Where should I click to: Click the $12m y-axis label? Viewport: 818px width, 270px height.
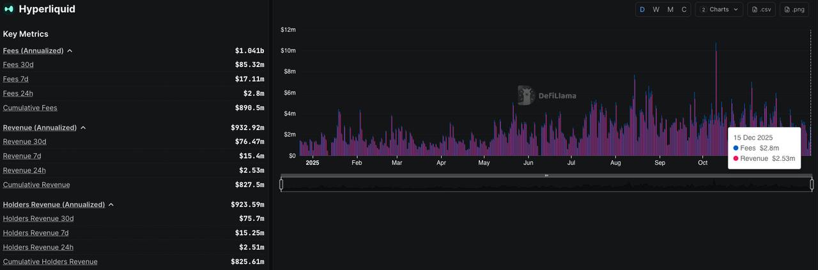coord(288,30)
